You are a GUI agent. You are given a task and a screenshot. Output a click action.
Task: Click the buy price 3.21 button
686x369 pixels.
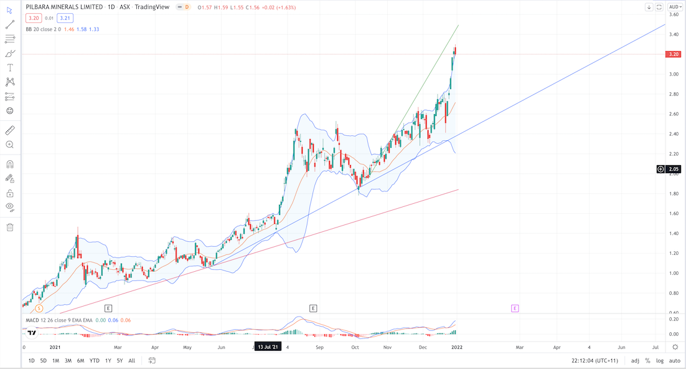[x=65, y=18]
